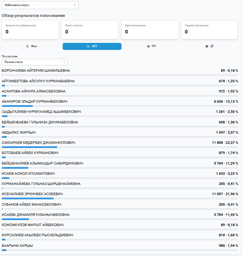Image resolution: width=245 pixels, height=257 pixels.
Task: Click the 'Действительные' votes card
Action: point(150,30)
